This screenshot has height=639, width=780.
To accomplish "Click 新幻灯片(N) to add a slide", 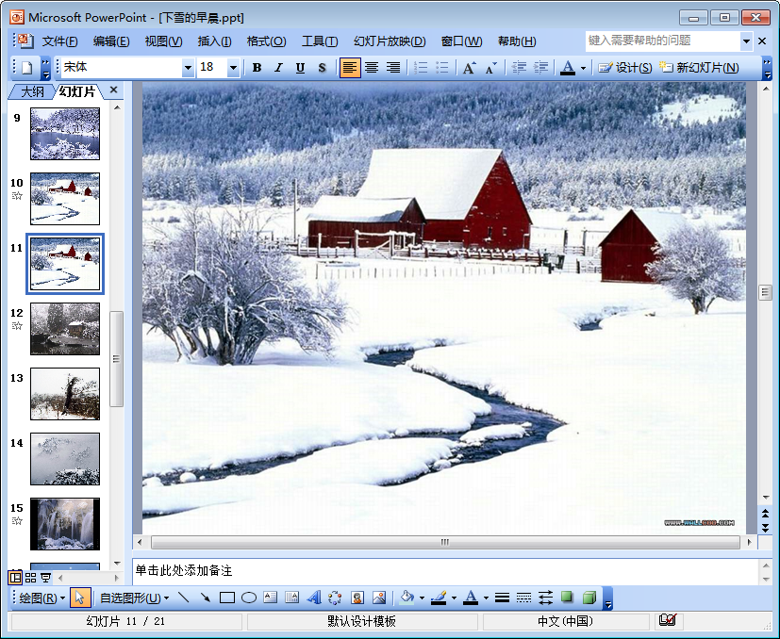I will click(x=699, y=68).
